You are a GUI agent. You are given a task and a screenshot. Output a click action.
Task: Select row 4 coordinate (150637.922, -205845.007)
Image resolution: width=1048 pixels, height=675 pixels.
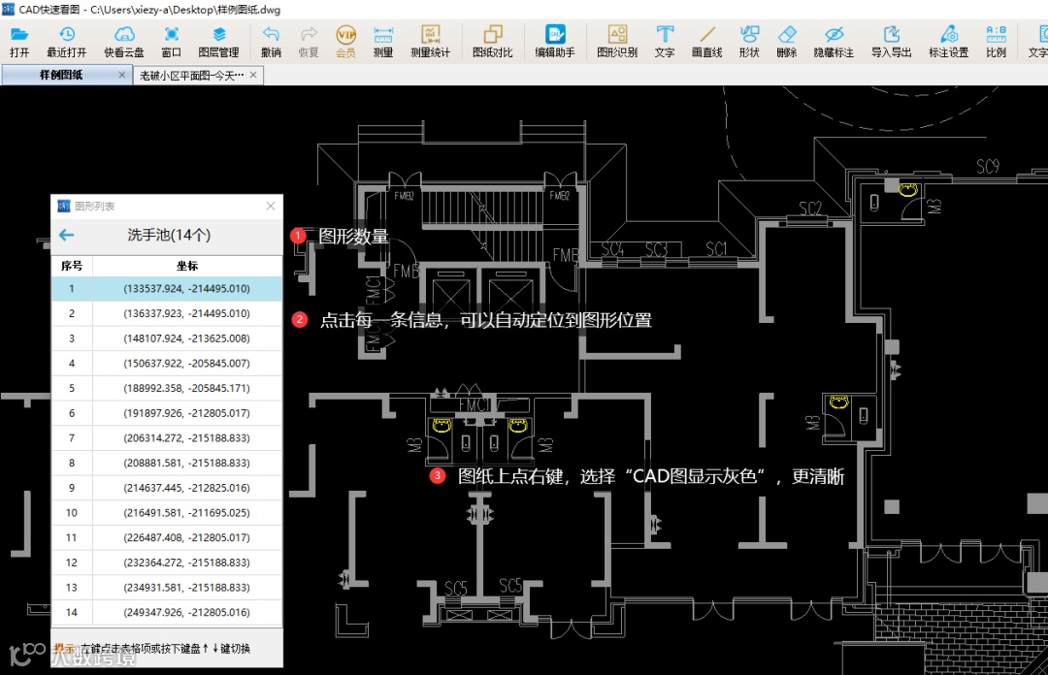click(x=186, y=363)
